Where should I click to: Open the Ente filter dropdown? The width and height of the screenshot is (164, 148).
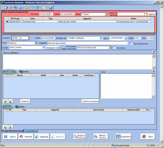point(106,14)
